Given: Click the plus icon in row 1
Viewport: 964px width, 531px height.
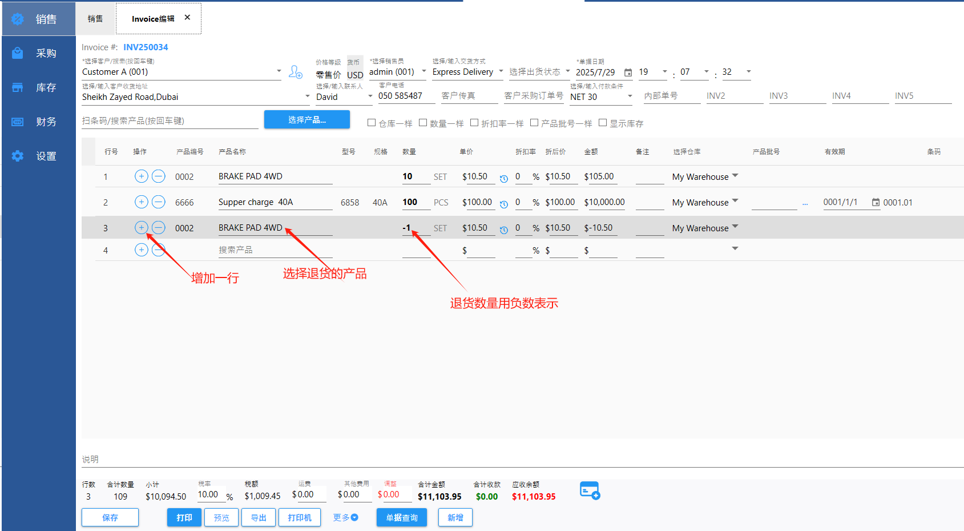Looking at the screenshot, I should click(142, 176).
